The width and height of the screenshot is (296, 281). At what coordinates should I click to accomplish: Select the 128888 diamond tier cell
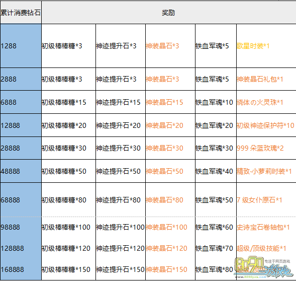(x=21, y=248)
